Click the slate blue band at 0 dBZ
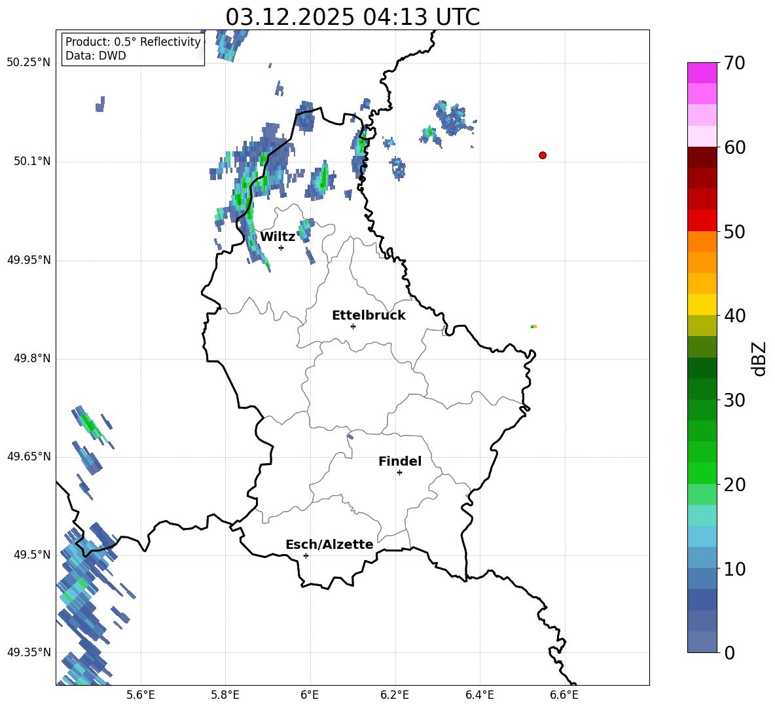This screenshot has height=708, width=775. pos(702,642)
